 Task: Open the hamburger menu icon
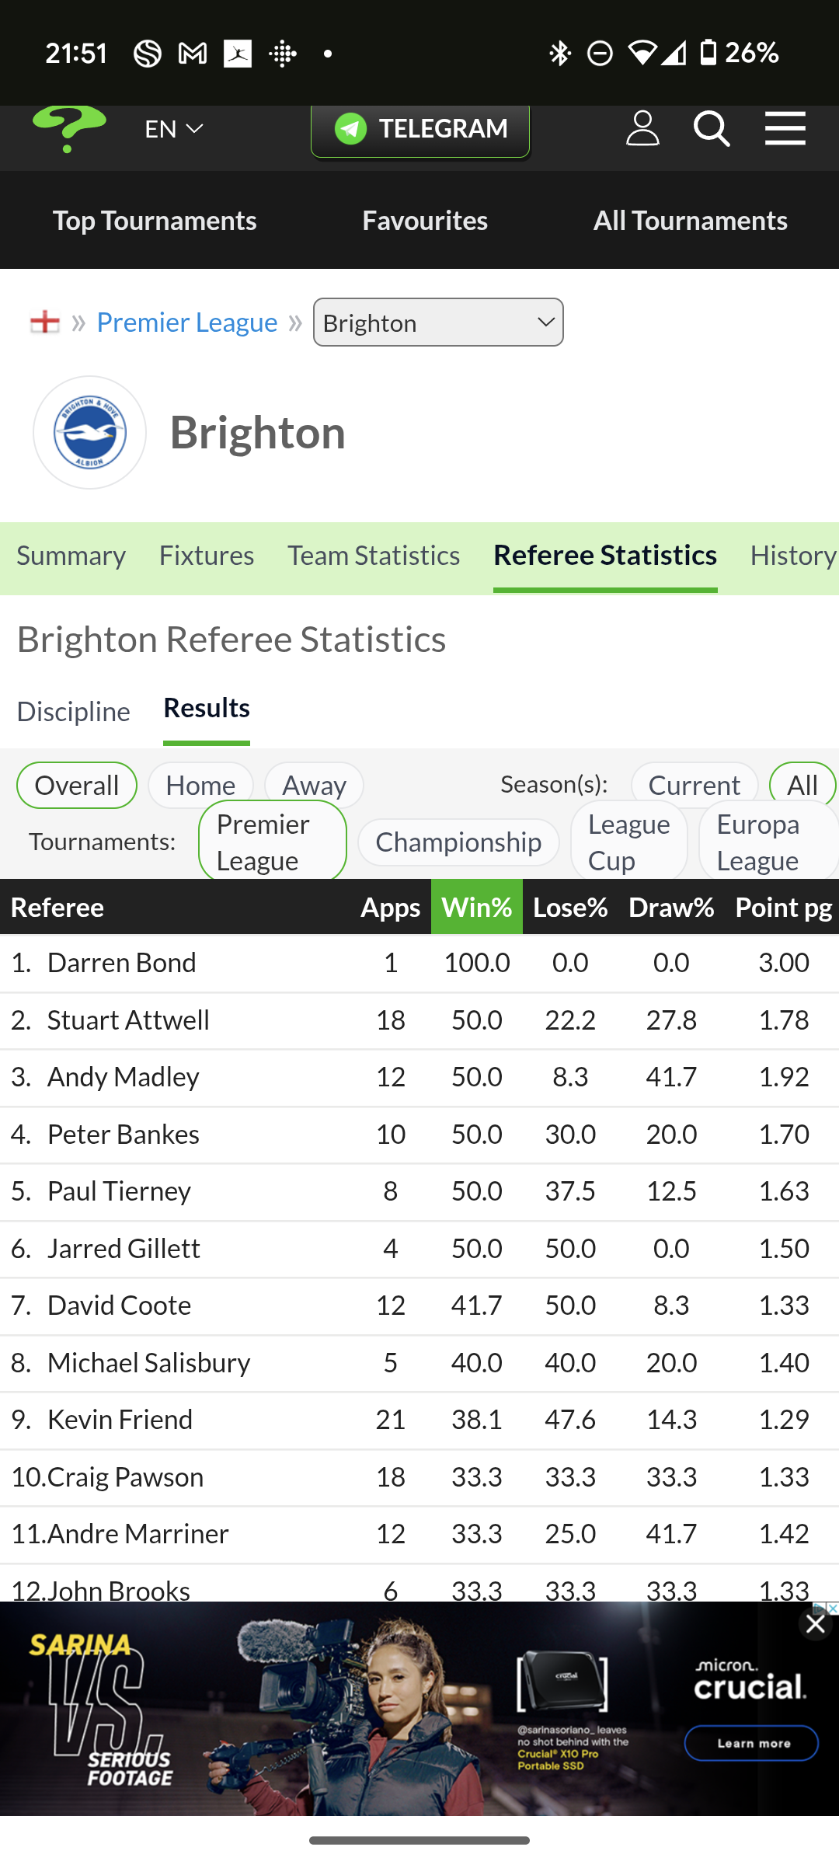[785, 128]
